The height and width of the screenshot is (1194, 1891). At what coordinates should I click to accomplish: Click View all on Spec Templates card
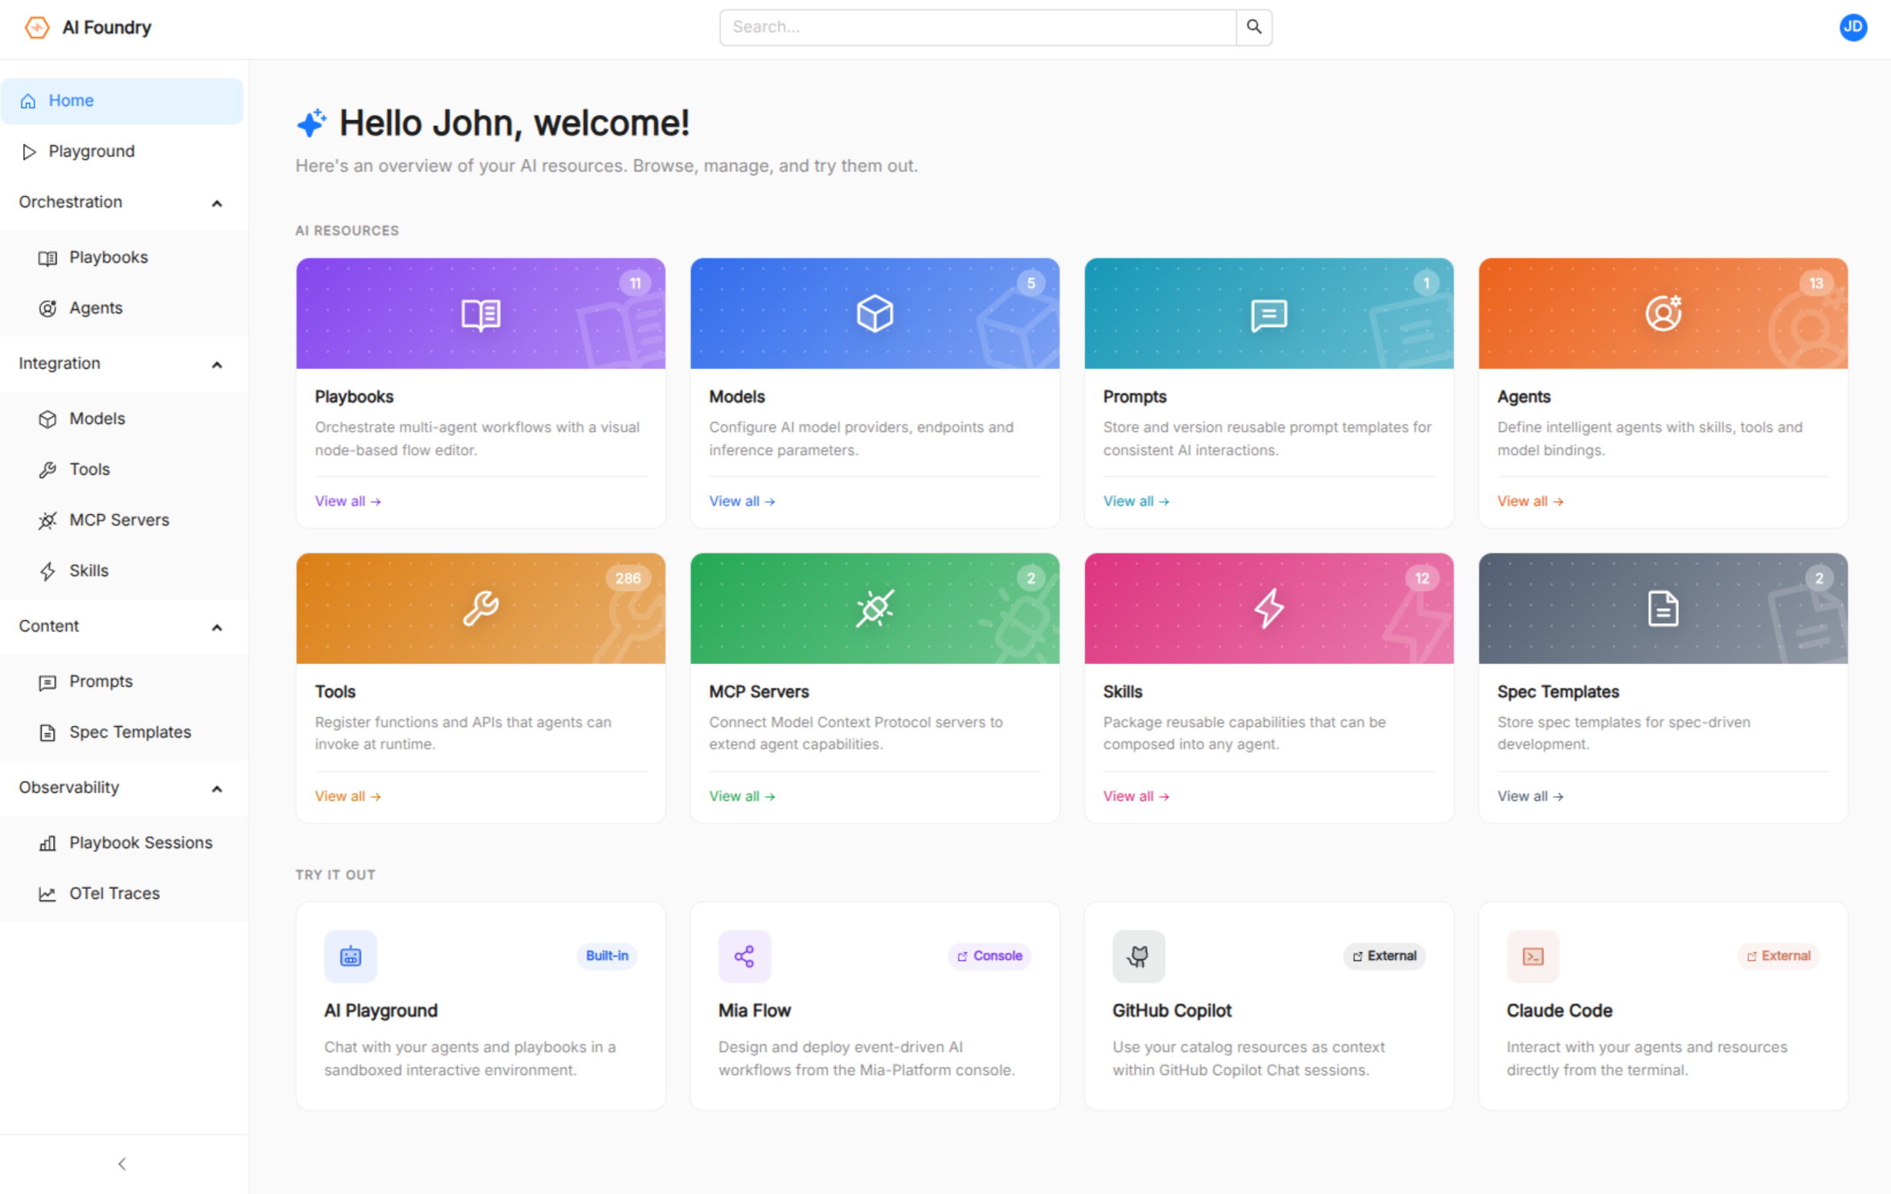pyautogui.click(x=1531, y=796)
